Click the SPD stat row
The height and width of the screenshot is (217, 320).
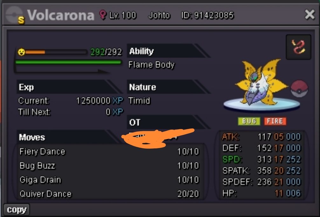click(x=262, y=159)
